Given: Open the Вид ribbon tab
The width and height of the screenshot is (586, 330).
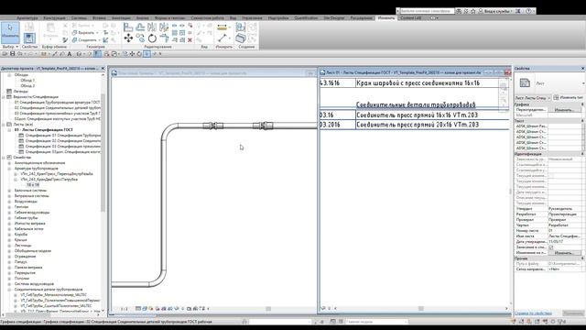Looking at the screenshot, I should coord(233,17).
